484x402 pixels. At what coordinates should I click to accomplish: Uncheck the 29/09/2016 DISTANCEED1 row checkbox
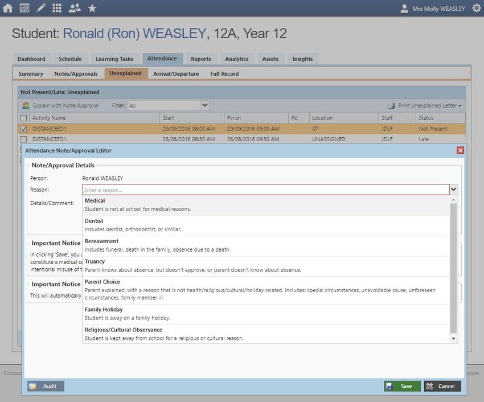click(x=23, y=129)
